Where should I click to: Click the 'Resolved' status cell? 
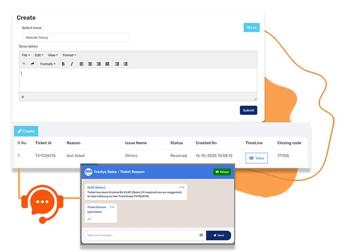coord(179,156)
